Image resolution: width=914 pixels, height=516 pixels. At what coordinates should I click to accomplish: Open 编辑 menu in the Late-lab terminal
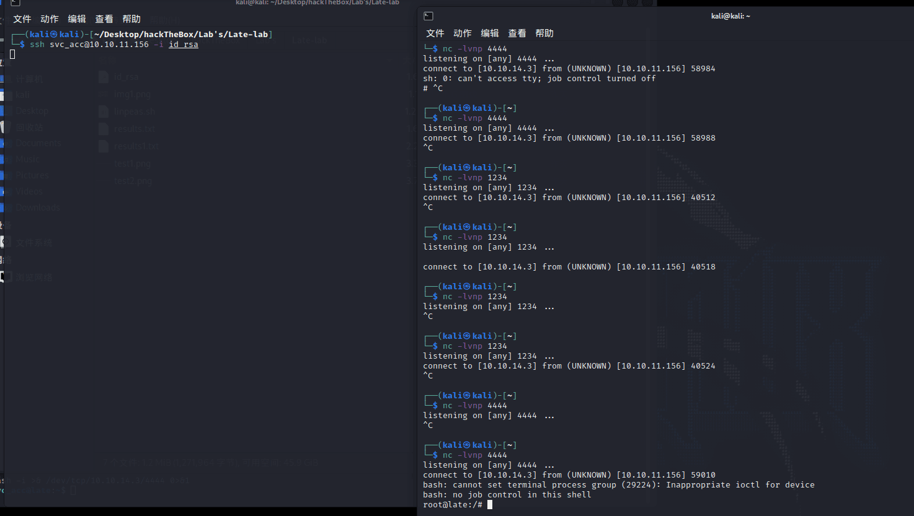tap(76, 19)
